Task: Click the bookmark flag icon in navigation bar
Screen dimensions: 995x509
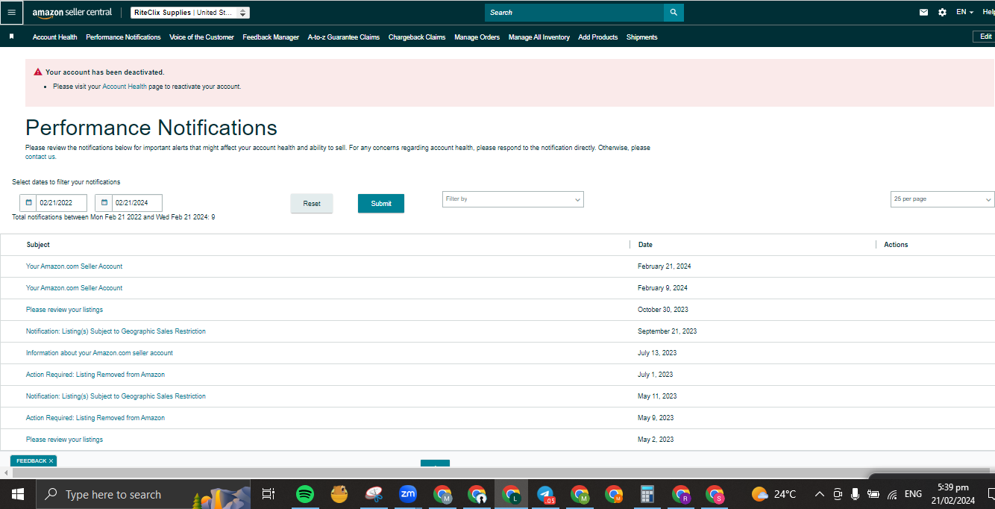Action: (11, 37)
